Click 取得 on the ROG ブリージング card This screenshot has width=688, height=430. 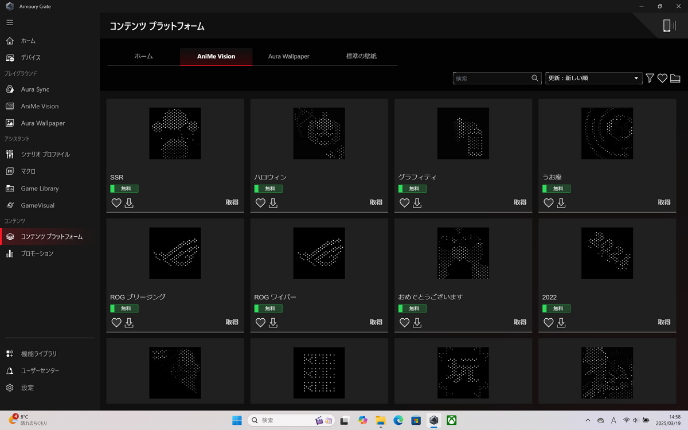[232, 322]
